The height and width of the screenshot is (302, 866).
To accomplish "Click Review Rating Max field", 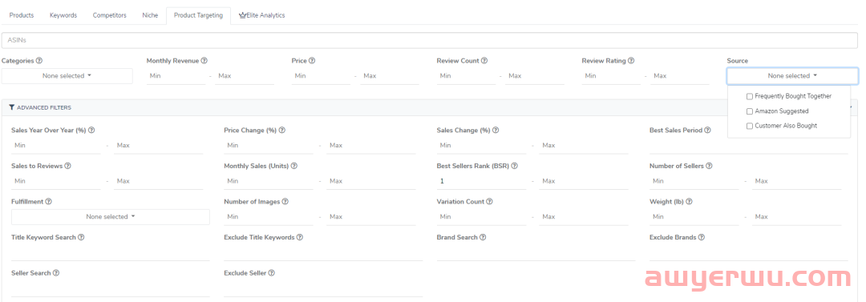I will pyautogui.click(x=680, y=76).
